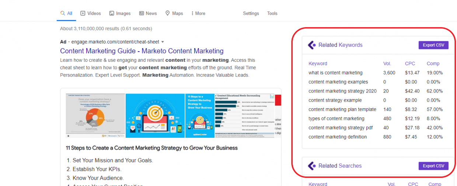
Task: Click the Keyword column header in Related Keywords
Action: click(x=318, y=63)
